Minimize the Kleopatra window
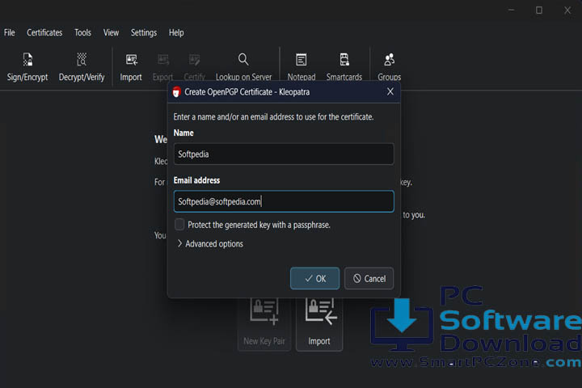Viewport: 582px width, 388px height. pyautogui.click(x=511, y=10)
